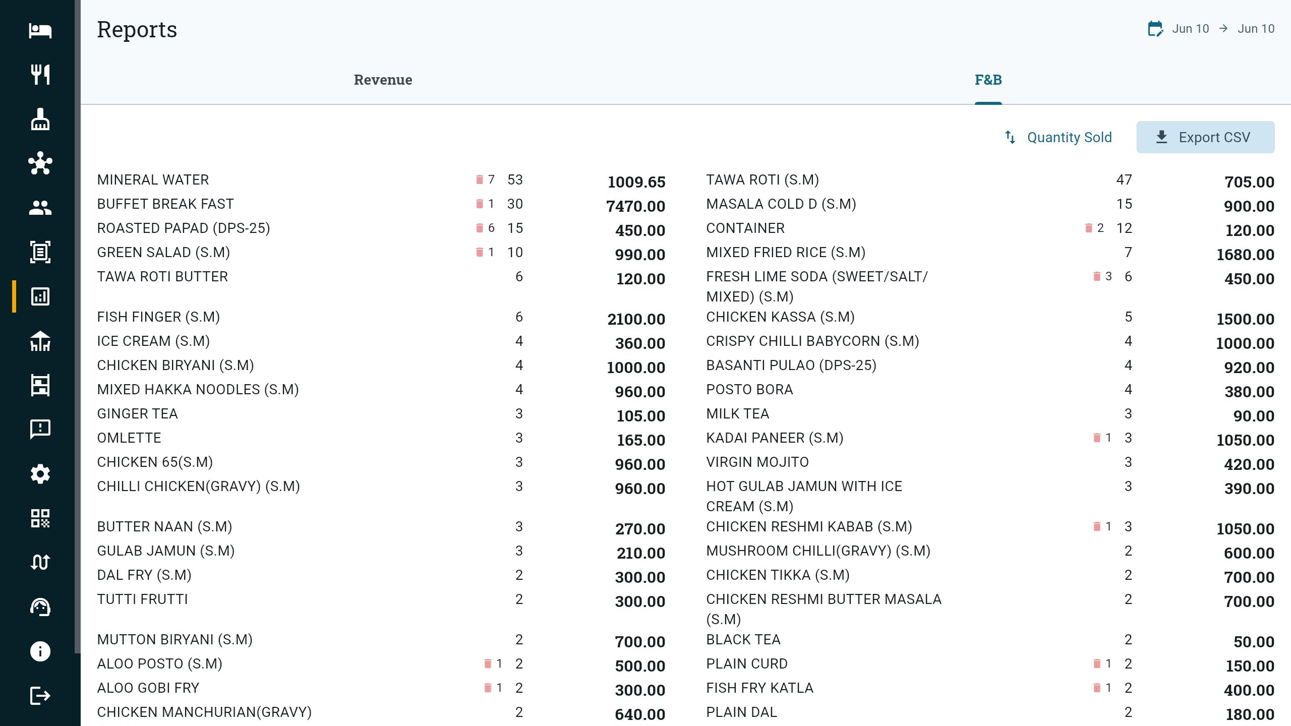Click the Reports page heading

click(x=137, y=29)
